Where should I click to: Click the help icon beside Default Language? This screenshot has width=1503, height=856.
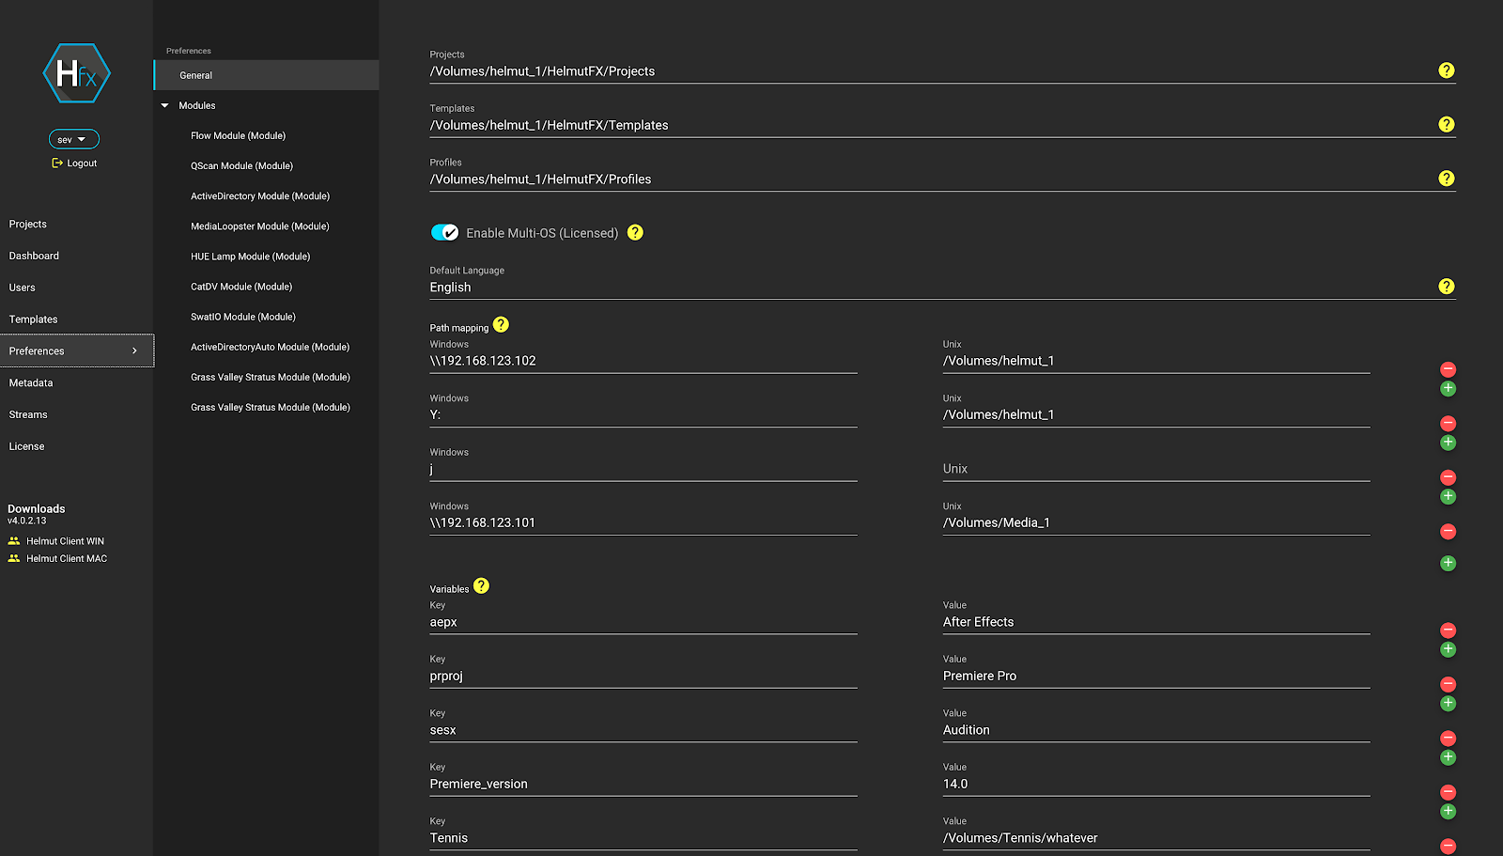(1447, 286)
